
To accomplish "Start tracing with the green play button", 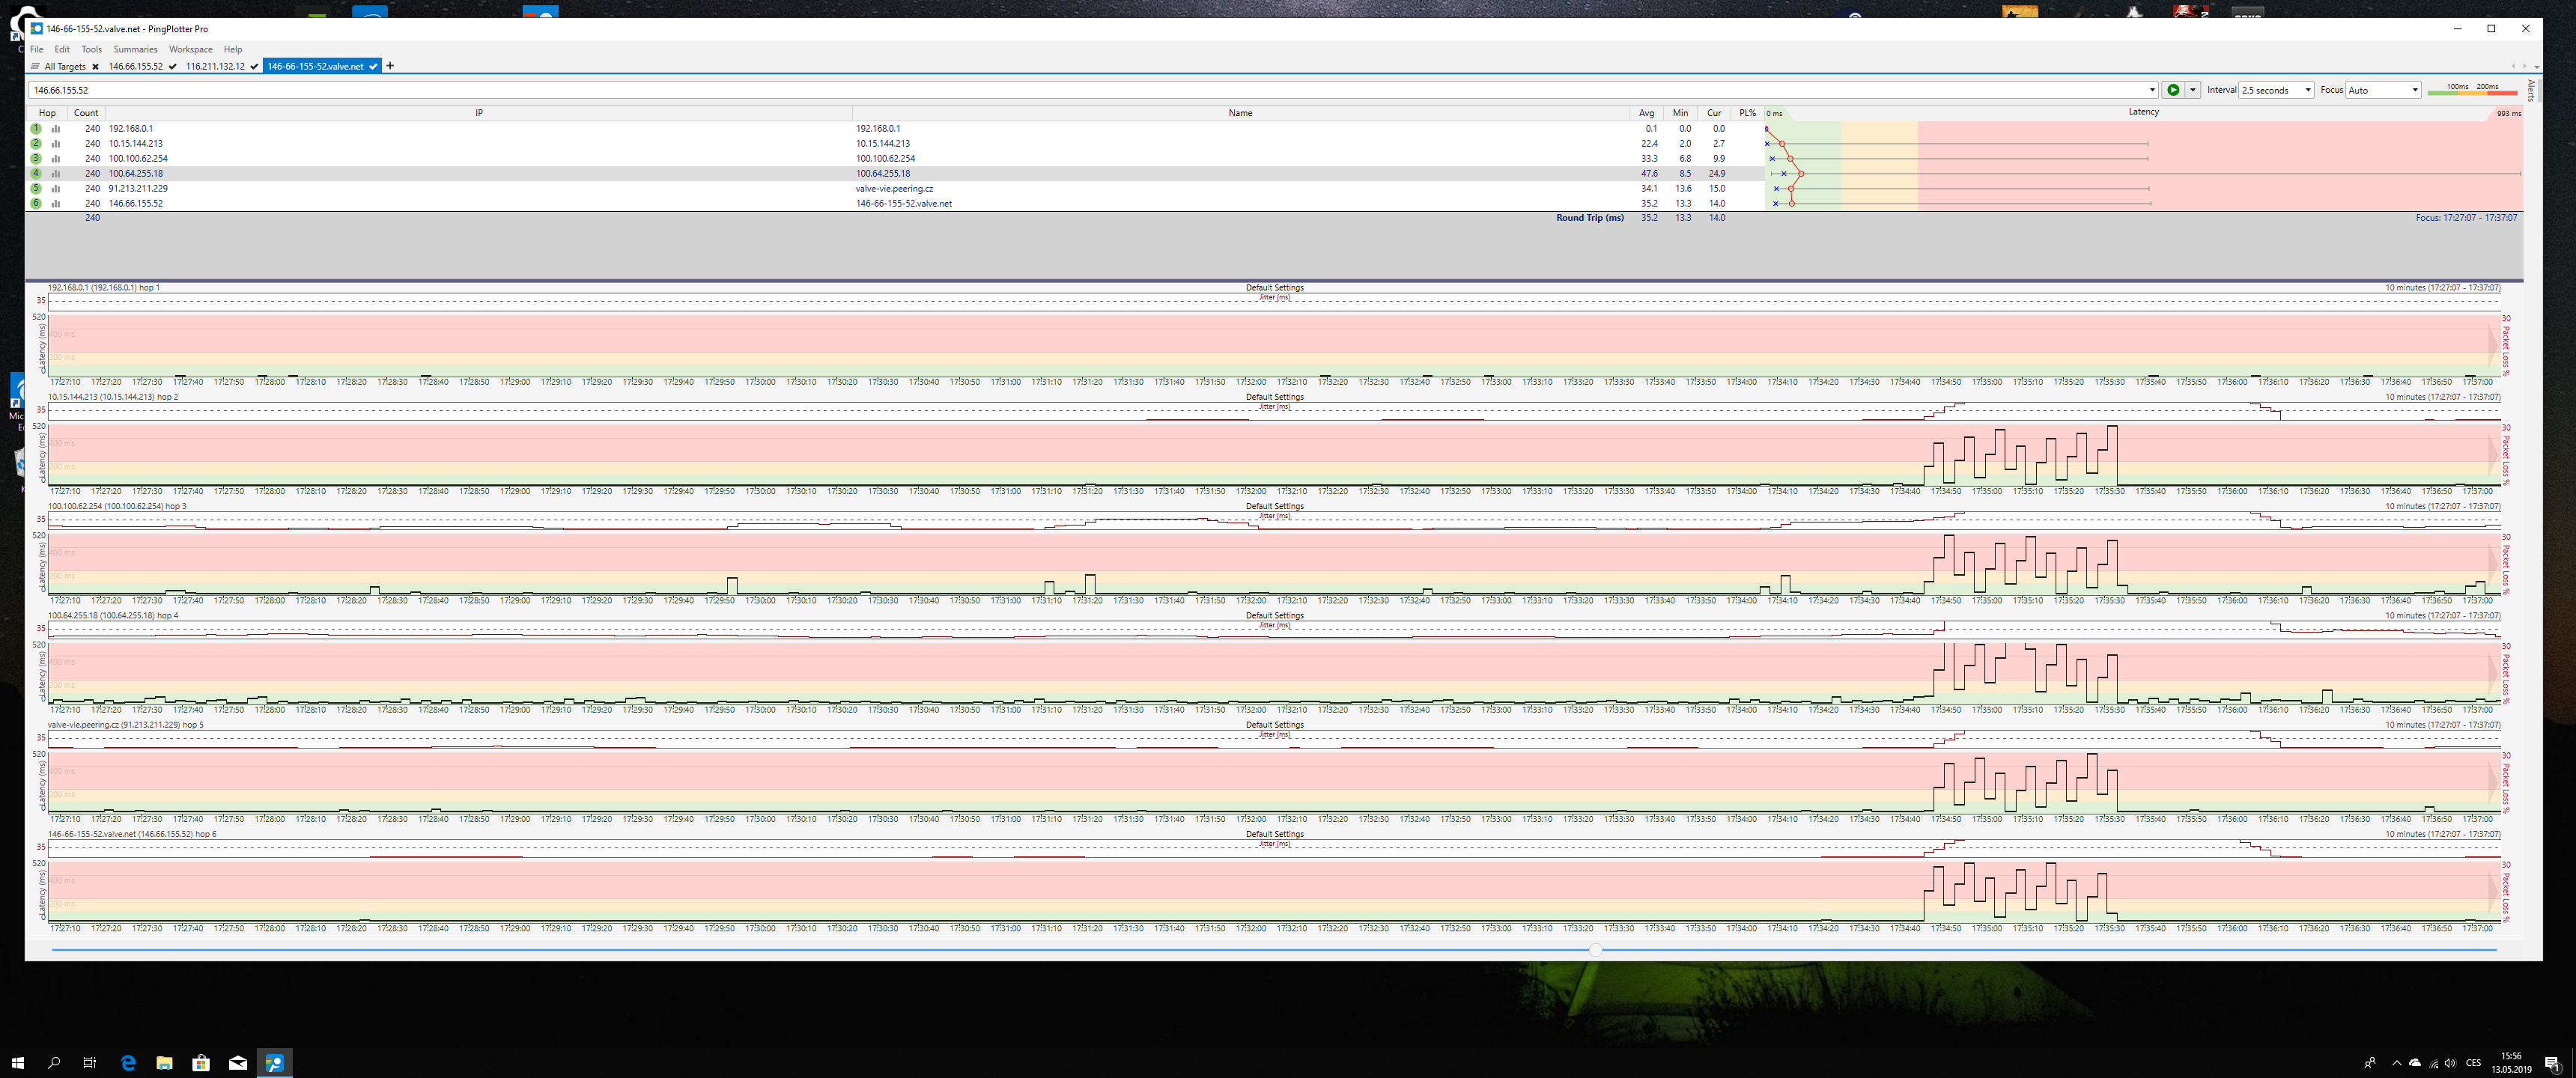I will click(2173, 90).
